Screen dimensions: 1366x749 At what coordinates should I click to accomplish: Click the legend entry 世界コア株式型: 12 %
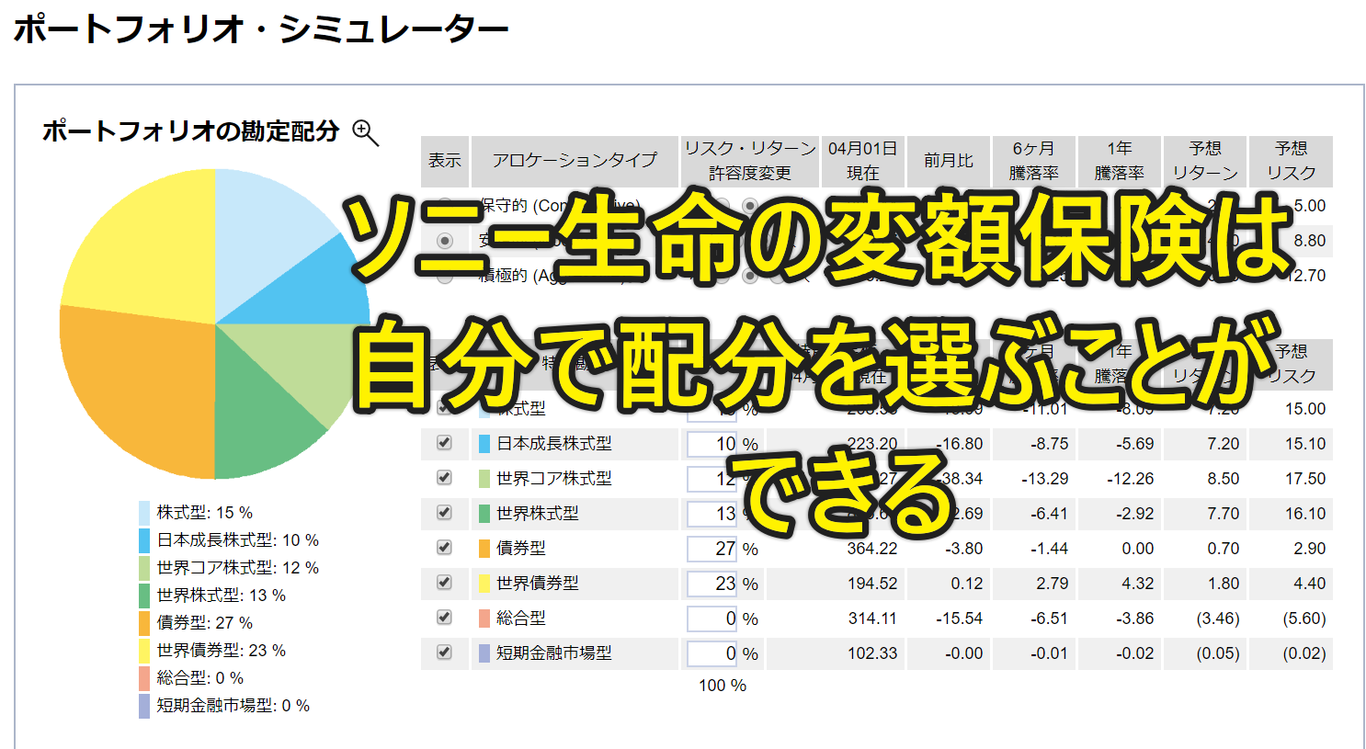(238, 568)
